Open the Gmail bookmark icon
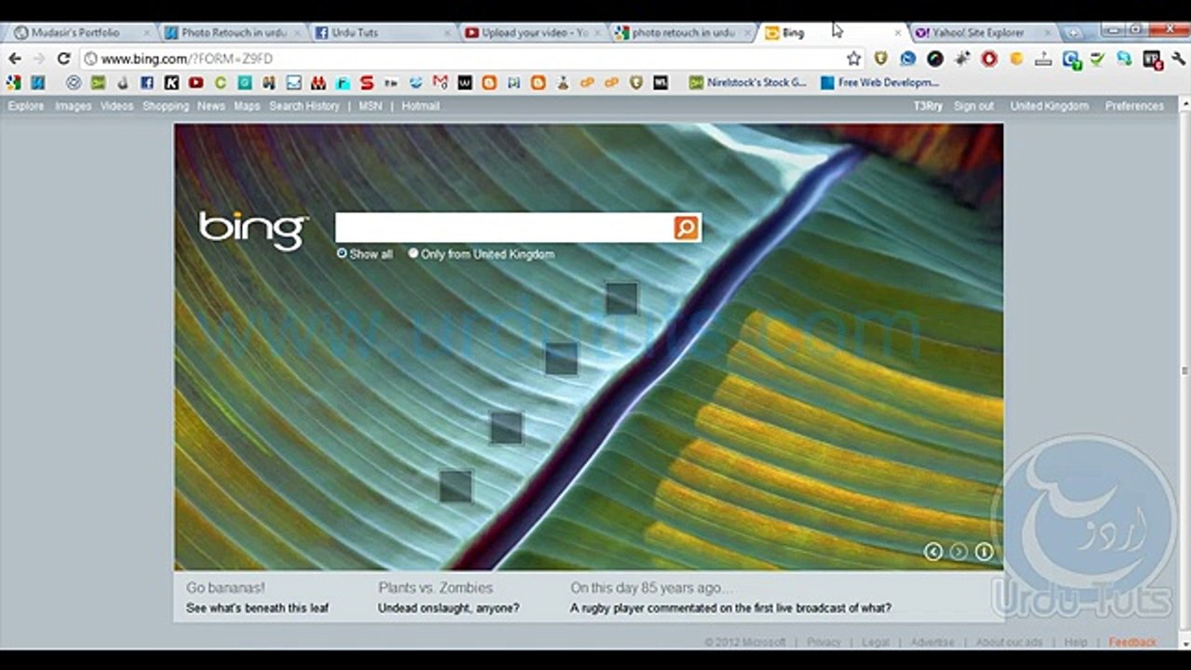 coord(440,83)
